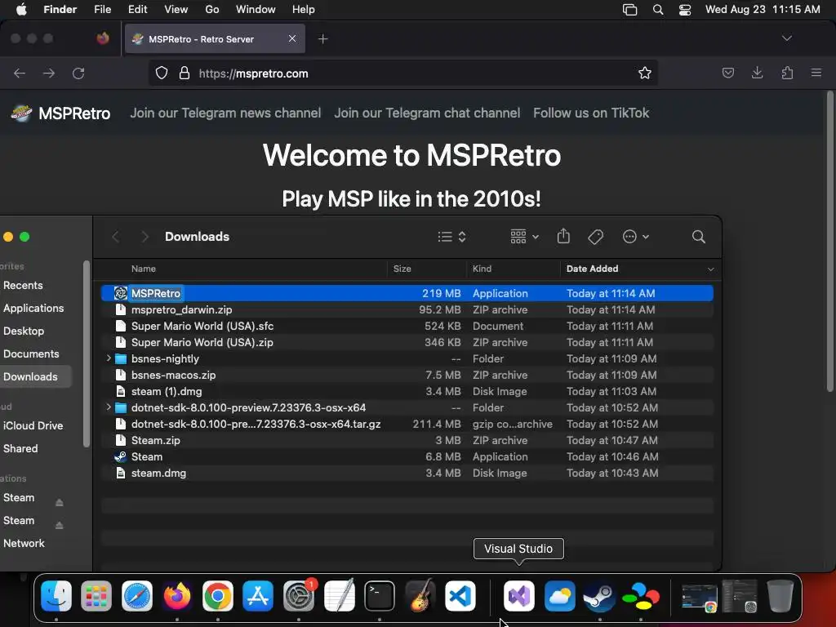Image resolution: width=836 pixels, height=627 pixels.
Task: Open Launchpad in the Dock
Action: 96,595
